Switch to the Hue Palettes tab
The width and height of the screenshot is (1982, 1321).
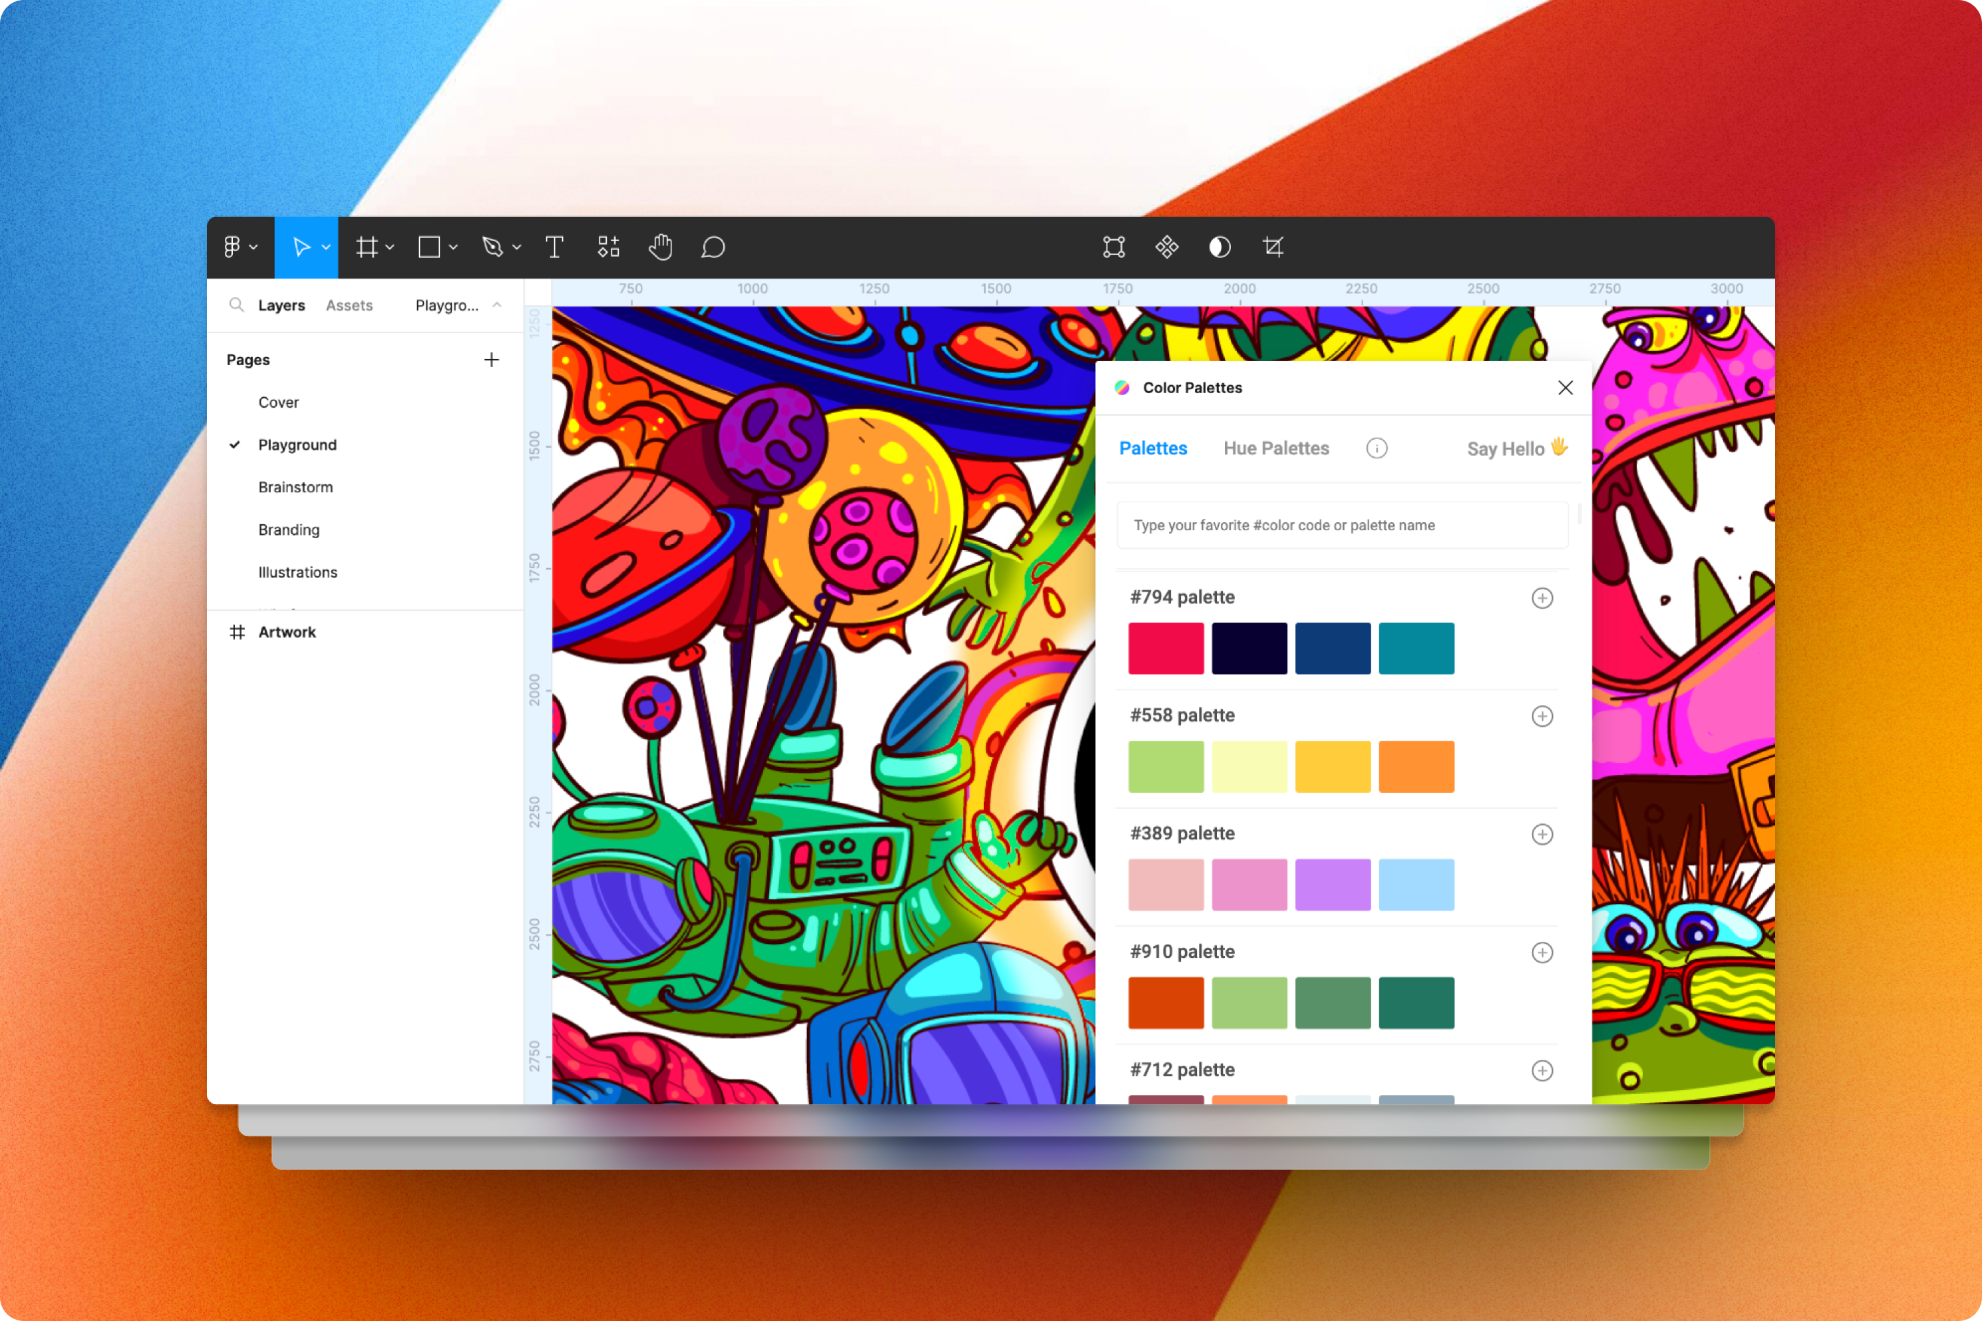click(1276, 448)
